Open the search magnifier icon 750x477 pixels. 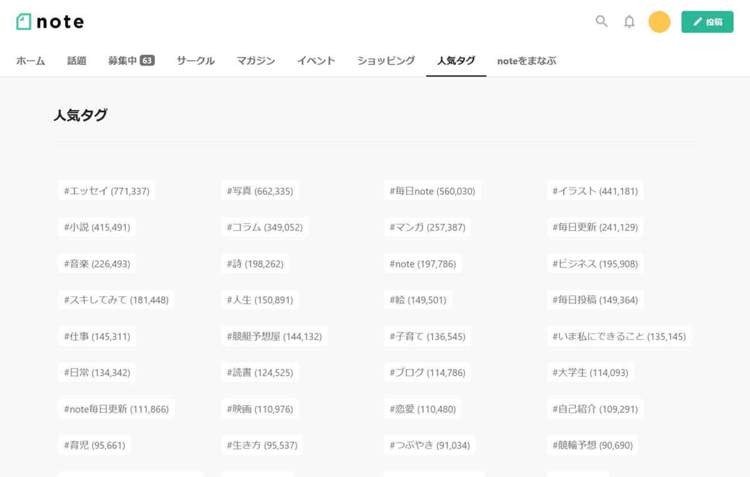coord(601,22)
